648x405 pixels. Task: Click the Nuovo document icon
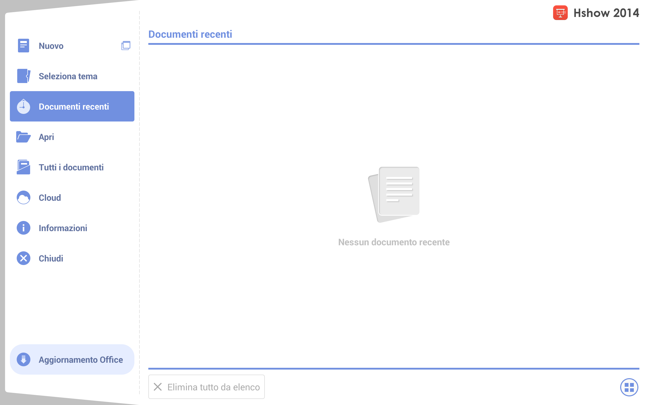23,46
